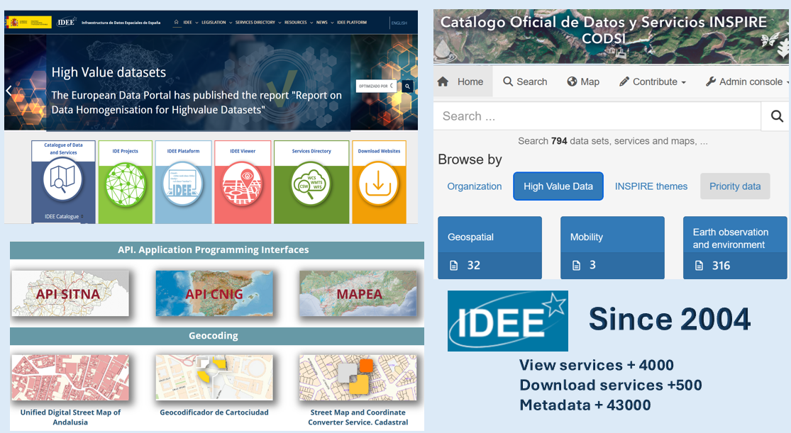791x433 pixels.
Task: Select the High Value Data tab
Action: 558,186
